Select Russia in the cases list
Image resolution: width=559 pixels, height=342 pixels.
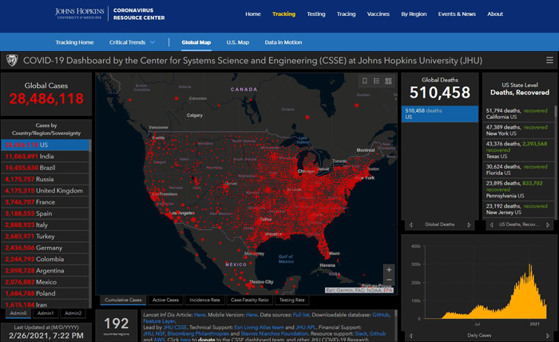(45, 179)
